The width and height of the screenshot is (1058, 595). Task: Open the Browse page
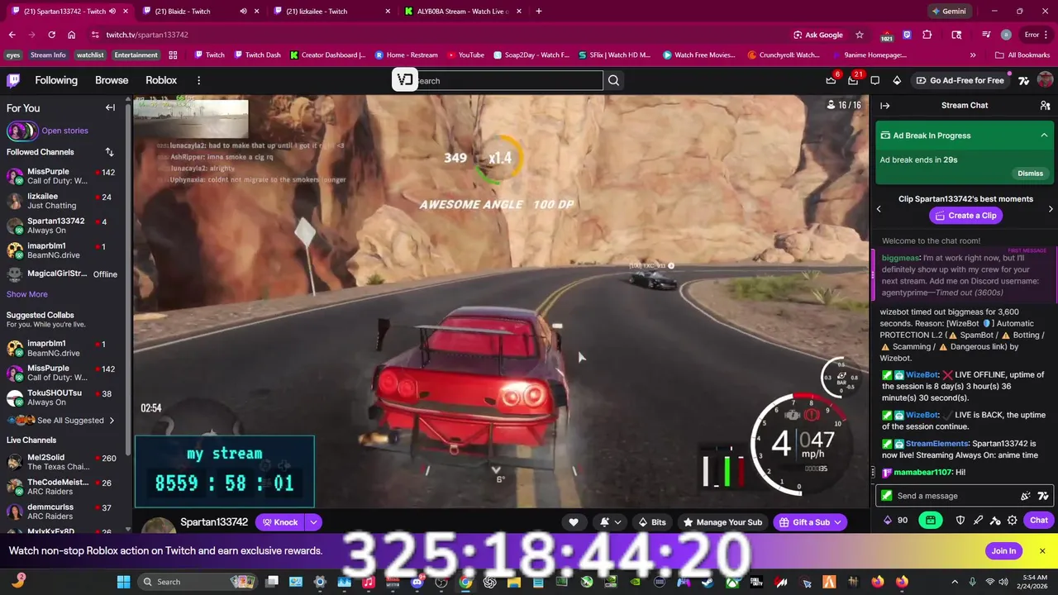[x=112, y=80]
